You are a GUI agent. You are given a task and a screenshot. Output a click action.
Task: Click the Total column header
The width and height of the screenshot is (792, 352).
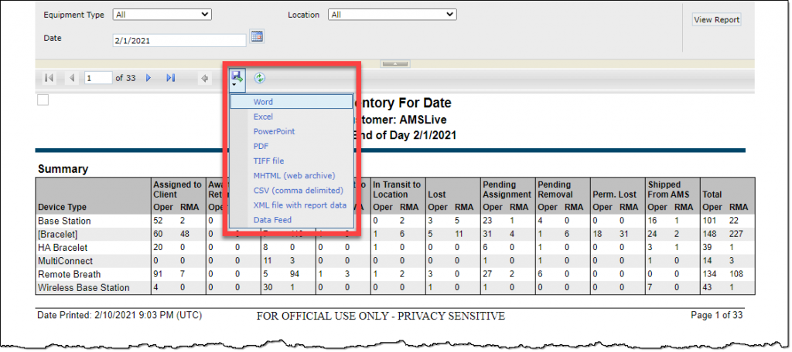[x=712, y=195]
